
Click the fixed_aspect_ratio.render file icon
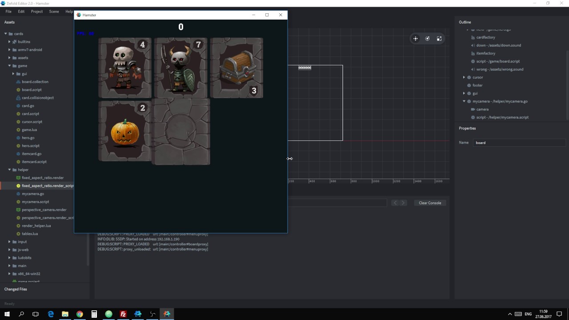(18, 178)
